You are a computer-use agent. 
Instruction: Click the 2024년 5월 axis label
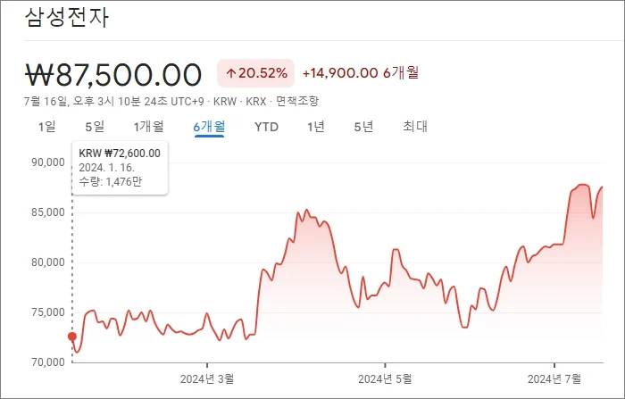point(385,378)
